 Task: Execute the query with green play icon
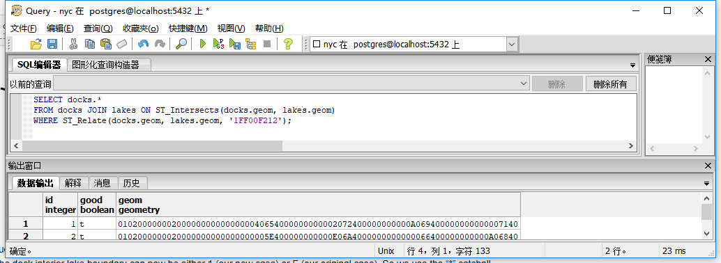coord(202,44)
